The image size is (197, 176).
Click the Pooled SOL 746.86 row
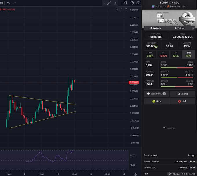click(x=169, y=168)
